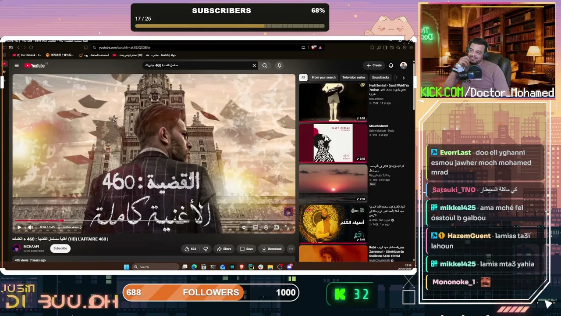Open player settings gear
Screen dimensions: 561x316
pyautogui.click(x=266, y=227)
